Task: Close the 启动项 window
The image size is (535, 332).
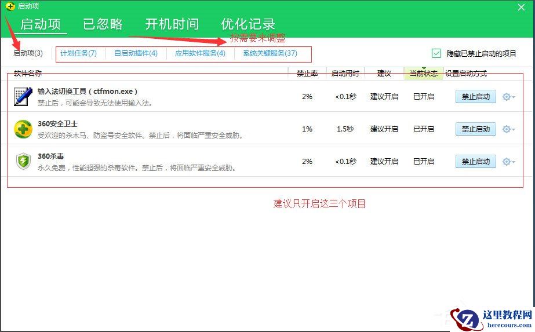Action: [521, 7]
